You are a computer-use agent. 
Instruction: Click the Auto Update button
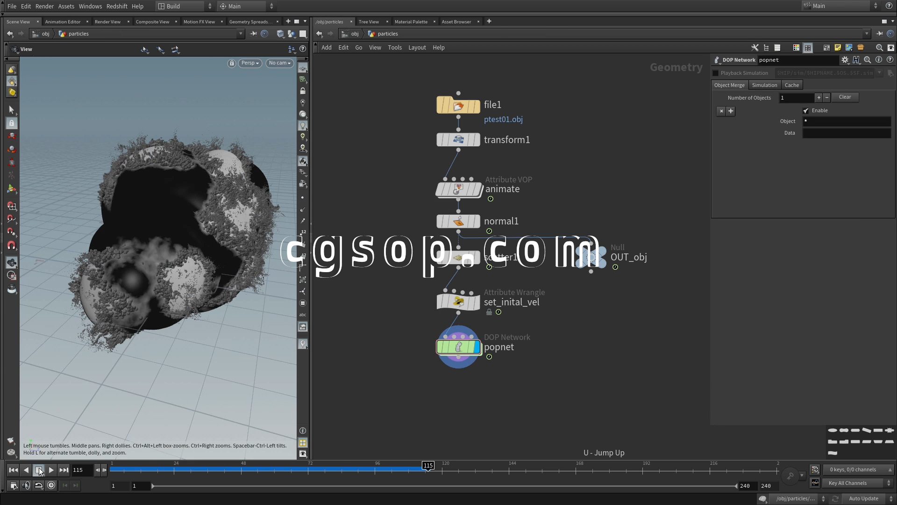click(x=863, y=498)
